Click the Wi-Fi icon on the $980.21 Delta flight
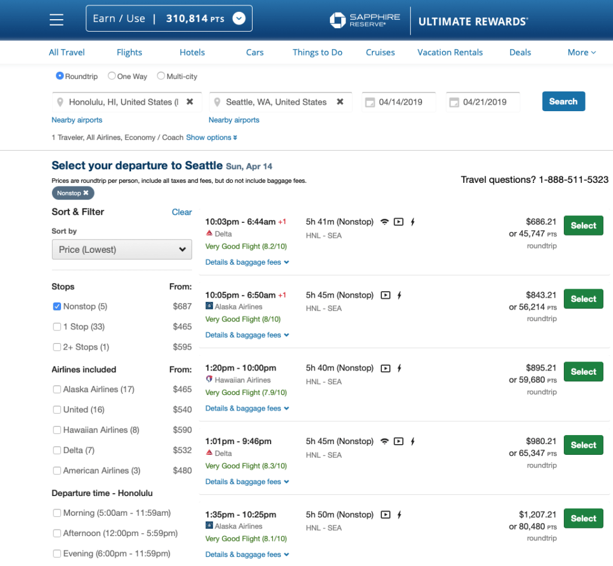Image resolution: width=613 pixels, height=566 pixels. [385, 441]
